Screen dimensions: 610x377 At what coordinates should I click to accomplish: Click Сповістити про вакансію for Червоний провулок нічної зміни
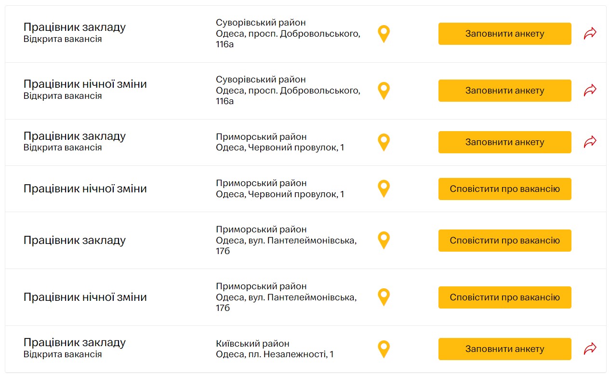504,188
